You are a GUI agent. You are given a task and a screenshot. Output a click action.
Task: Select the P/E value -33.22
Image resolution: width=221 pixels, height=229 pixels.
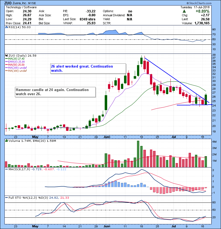(x=91, y=11)
